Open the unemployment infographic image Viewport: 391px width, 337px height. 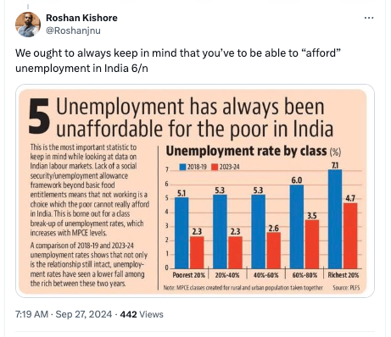coord(195,191)
